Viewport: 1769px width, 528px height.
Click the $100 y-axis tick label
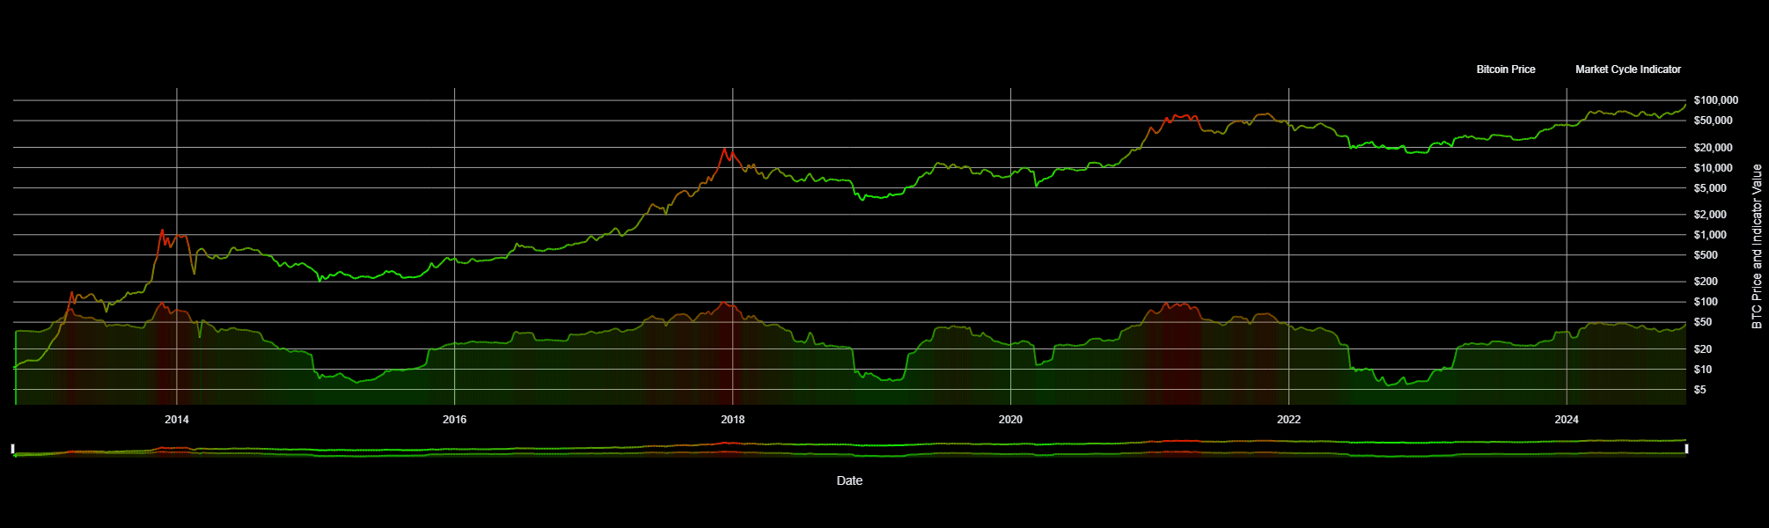click(x=1706, y=302)
